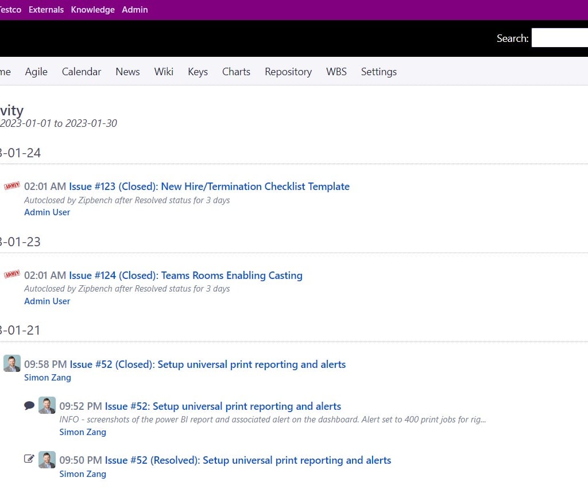The height and width of the screenshot is (489, 588).
Task: Open Admin User profile under Issue #124
Action: point(47,301)
